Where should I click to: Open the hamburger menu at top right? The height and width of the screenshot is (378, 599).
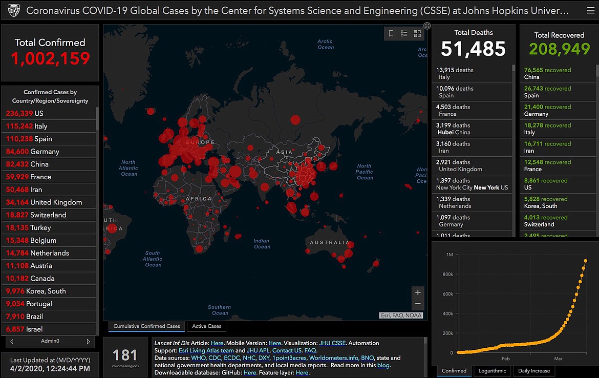591,10
